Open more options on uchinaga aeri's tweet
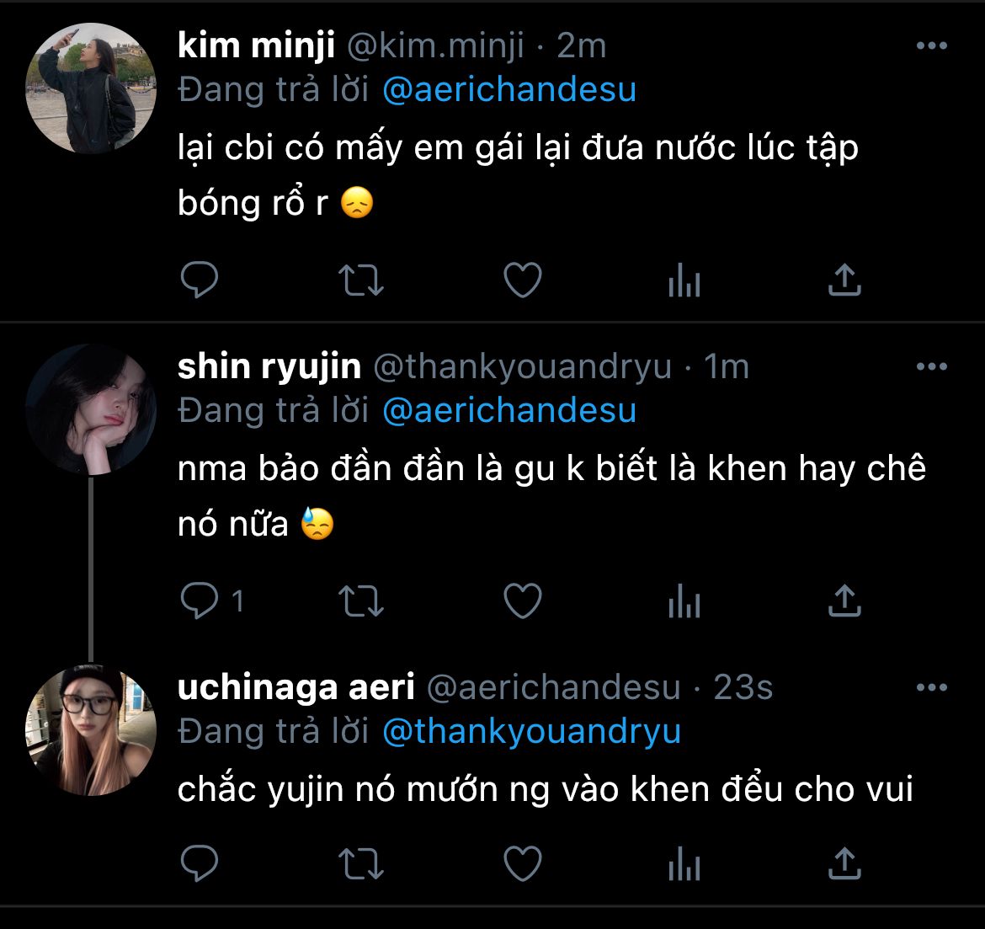Image resolution: width=985 pixels, height=929 pixels. (x=931, y=687)
